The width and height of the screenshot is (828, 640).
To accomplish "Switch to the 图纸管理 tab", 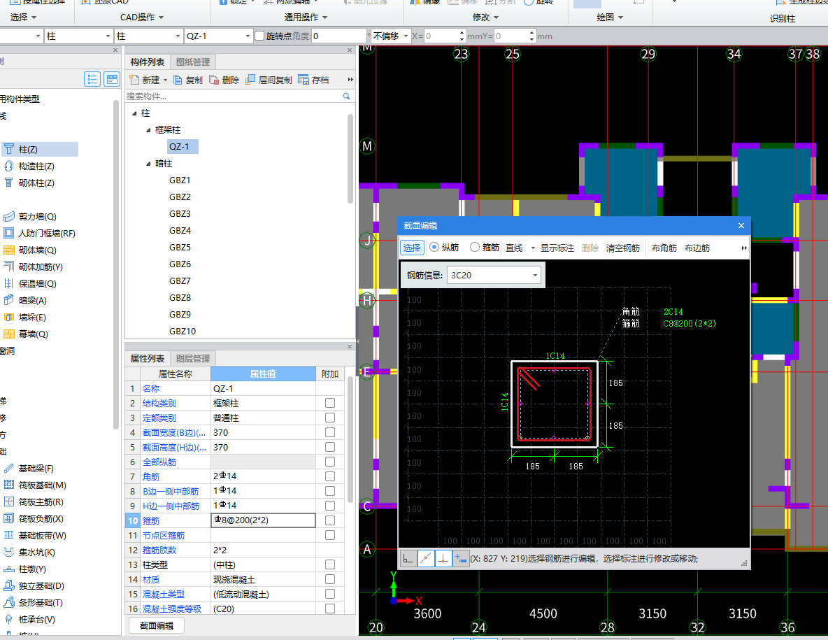I will point(192,62).
